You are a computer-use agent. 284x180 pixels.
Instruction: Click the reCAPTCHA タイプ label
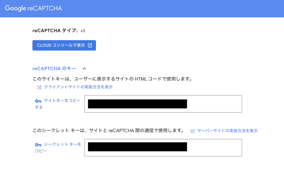point(55,31)
